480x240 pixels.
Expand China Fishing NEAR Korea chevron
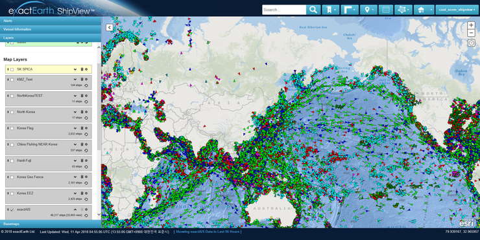pyautogui.click(x=75, y=144)
